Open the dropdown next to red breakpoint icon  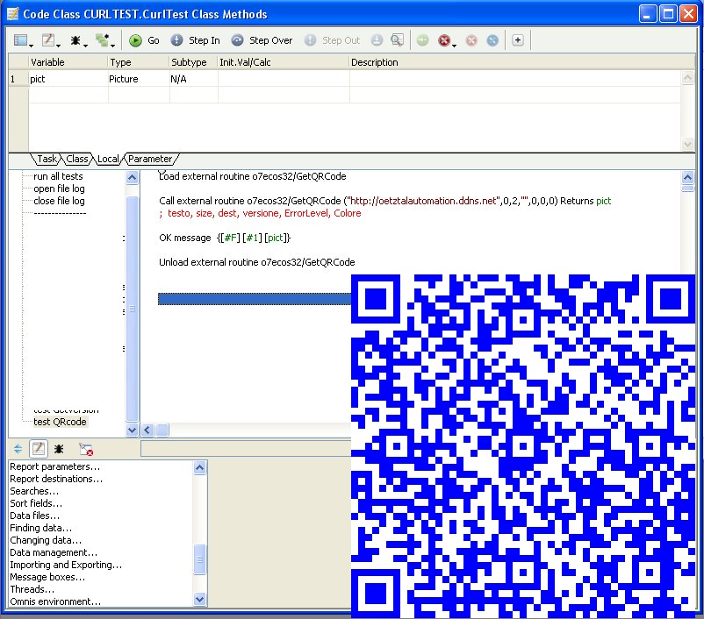click(454, 46)
